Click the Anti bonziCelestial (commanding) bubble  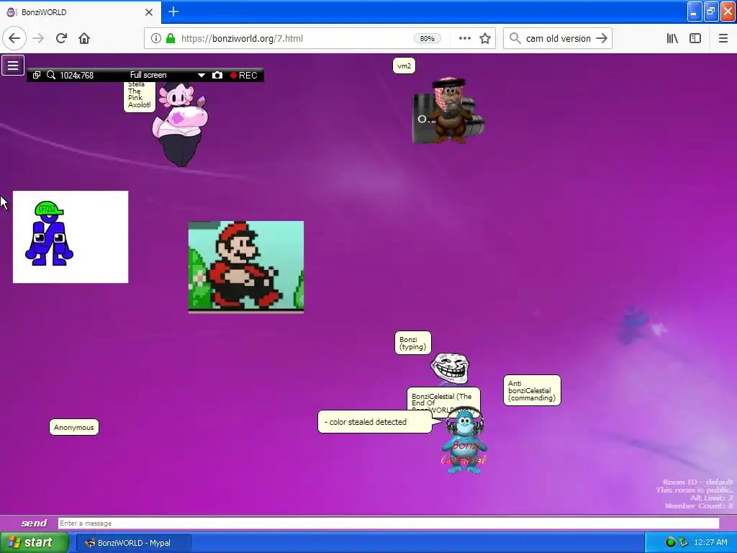pos(532,390)
